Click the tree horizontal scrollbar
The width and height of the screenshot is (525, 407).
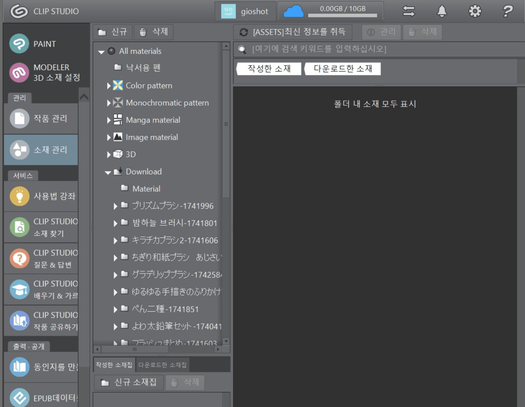(x=135, y=349)
